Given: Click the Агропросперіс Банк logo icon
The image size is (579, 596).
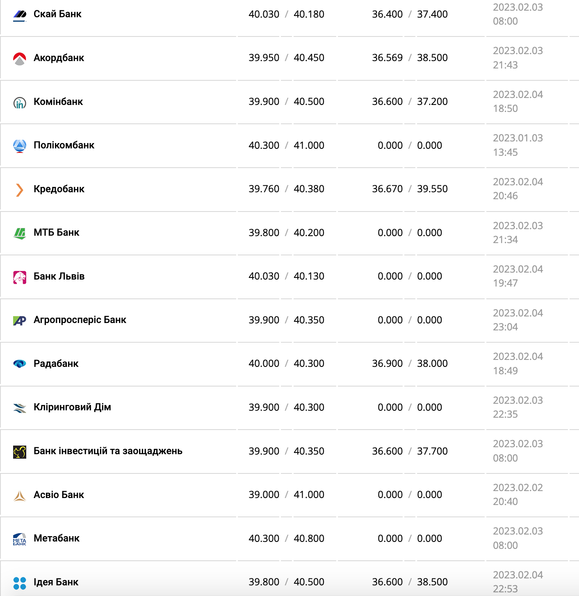Looking at the screenshot, I should [x=19, y=321].
